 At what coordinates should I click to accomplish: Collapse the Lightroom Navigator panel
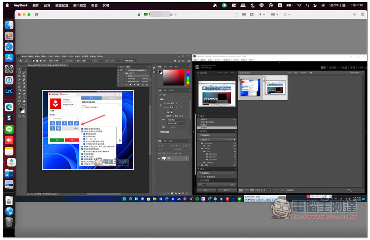point(199,73)
